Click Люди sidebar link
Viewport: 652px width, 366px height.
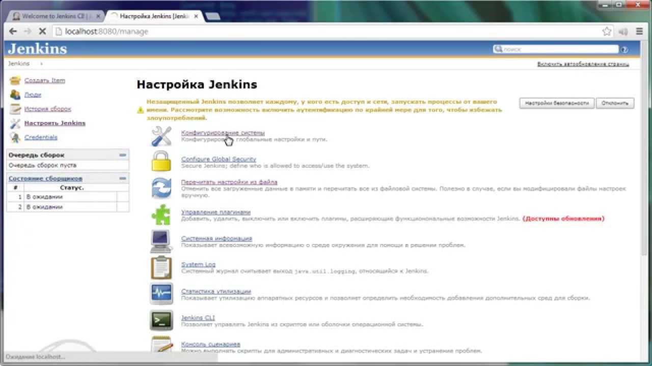pos(33,95)
